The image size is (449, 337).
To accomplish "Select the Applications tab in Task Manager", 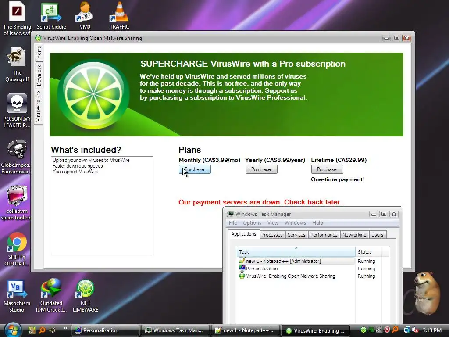I will pos(244,234).
